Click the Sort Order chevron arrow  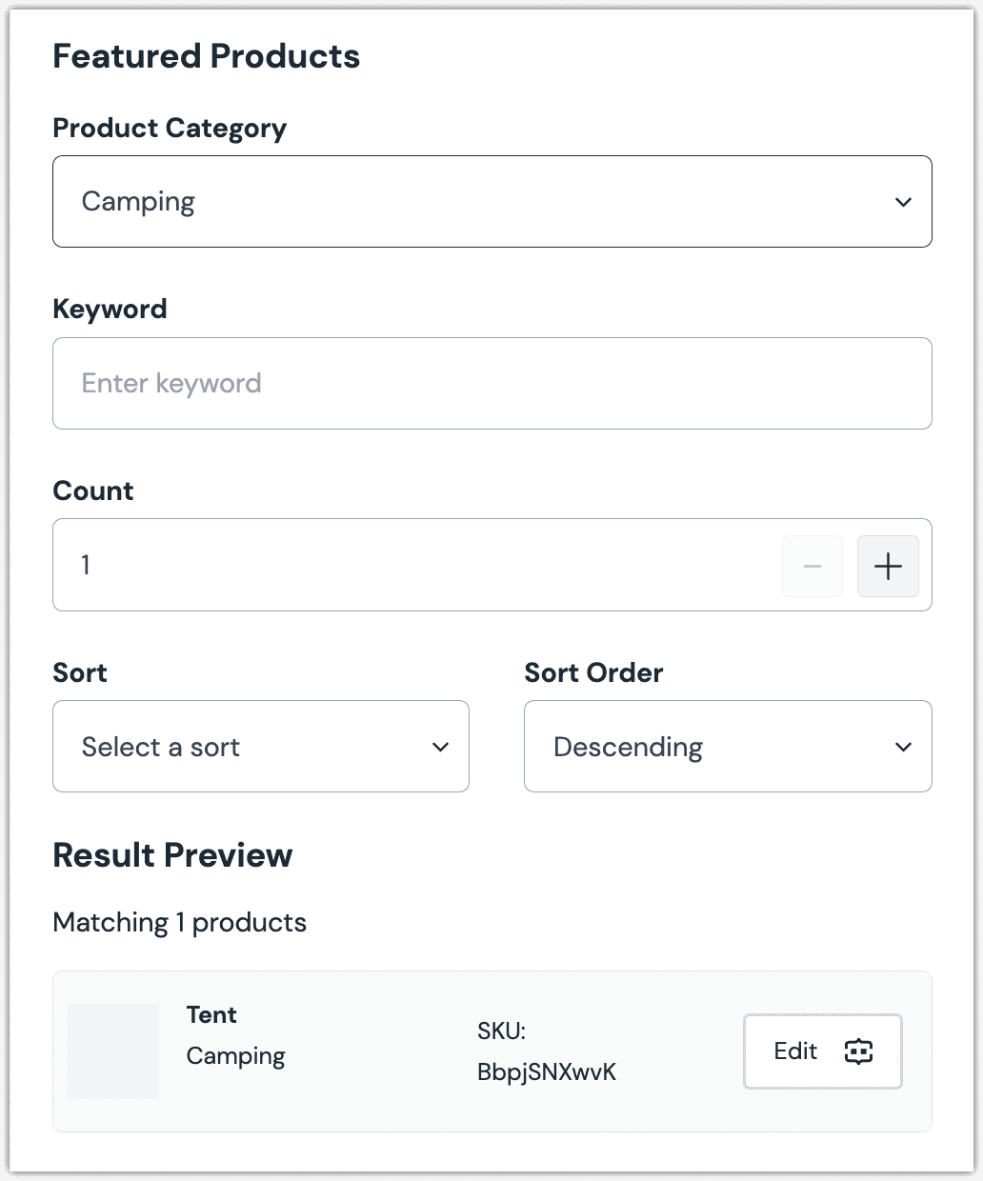(903, 747)
